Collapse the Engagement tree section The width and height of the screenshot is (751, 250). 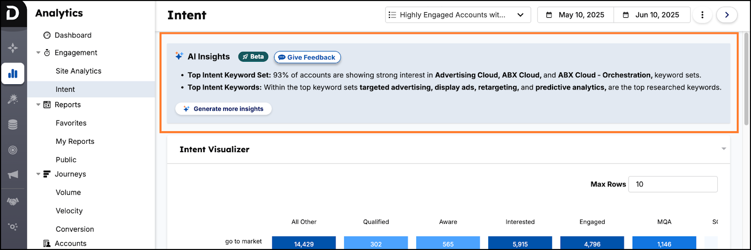click(x=38, y=53)
